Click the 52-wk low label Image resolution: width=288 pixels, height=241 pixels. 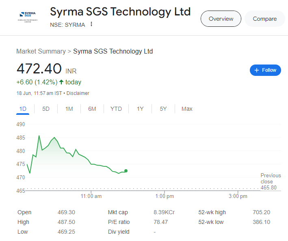click(x=211, y=222)
